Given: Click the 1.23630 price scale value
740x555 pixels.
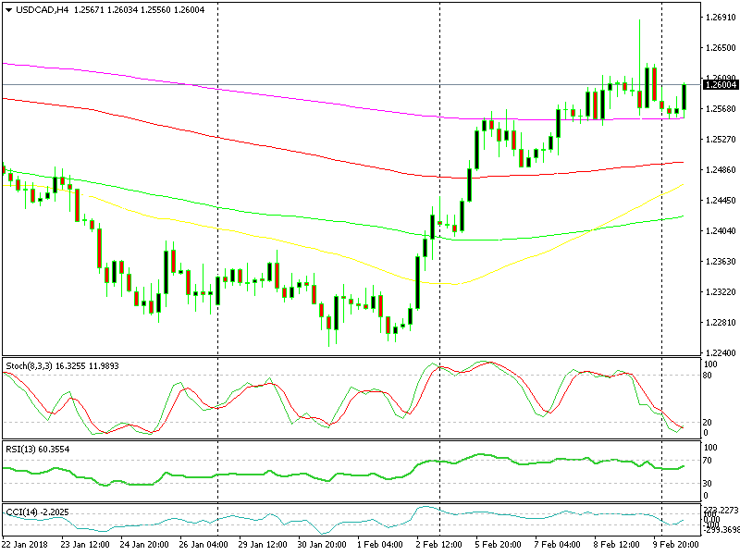Looking at the screenshot, I should 721,262.
